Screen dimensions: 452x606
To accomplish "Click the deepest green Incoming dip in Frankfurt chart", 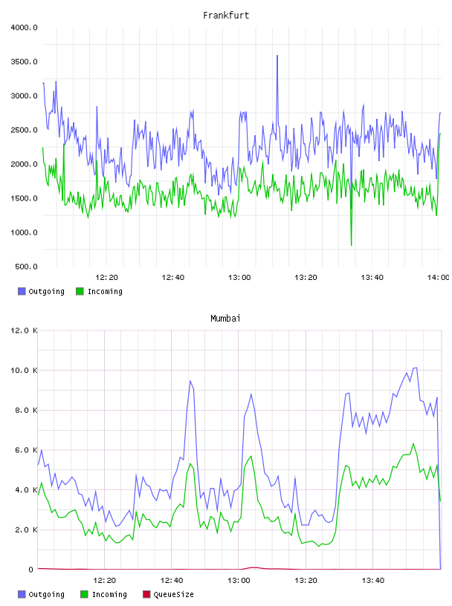I will click(x=352, y=244).
